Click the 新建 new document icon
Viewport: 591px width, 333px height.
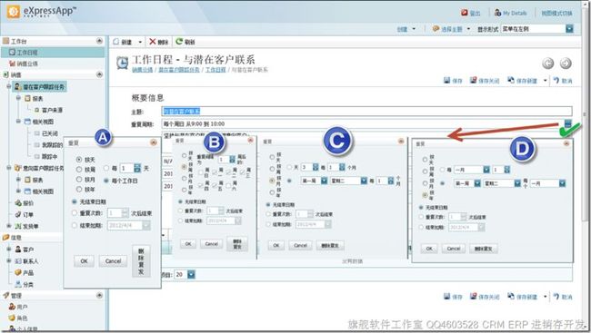pos(116,42)
